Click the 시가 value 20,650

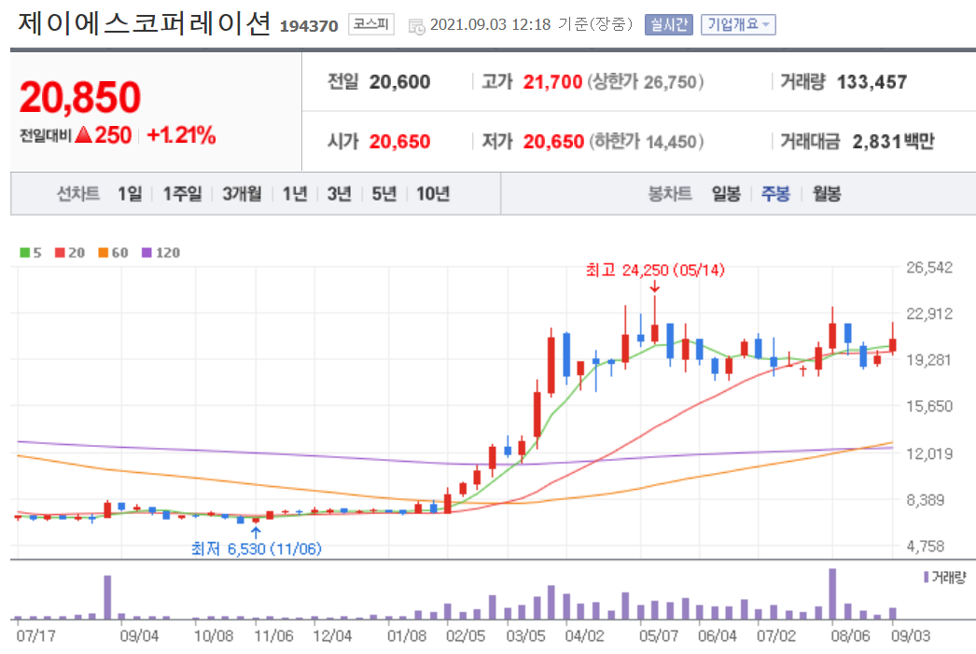tap(399, 141)
